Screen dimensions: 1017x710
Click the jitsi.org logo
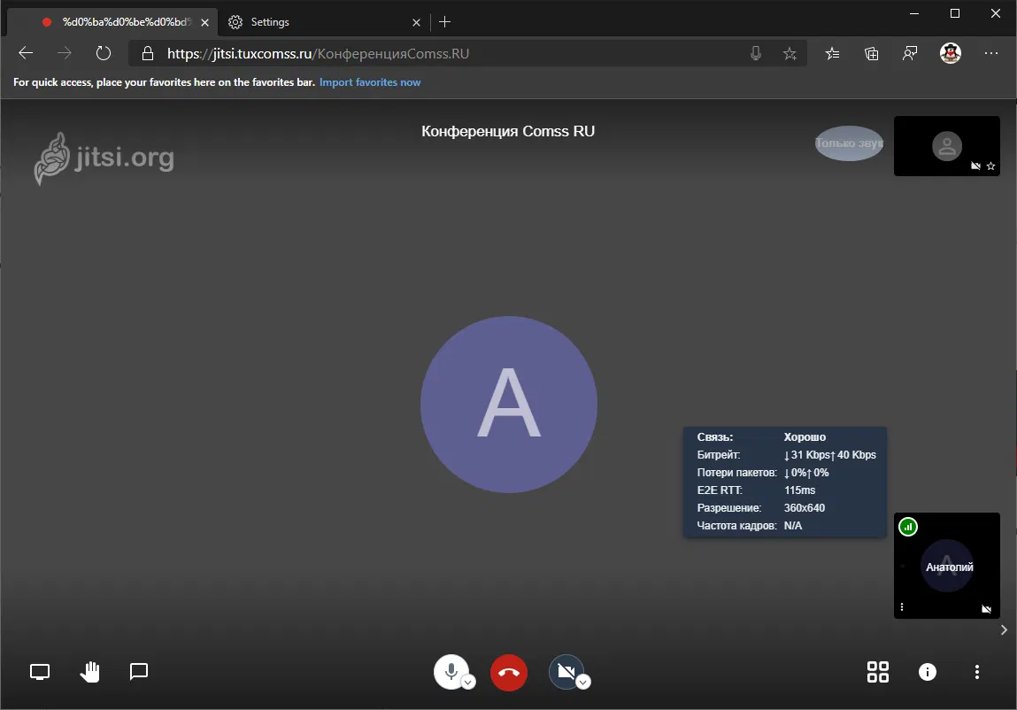pos(104,158)
